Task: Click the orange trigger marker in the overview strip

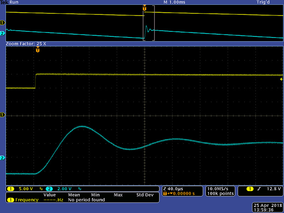Action: coord(144,8)
